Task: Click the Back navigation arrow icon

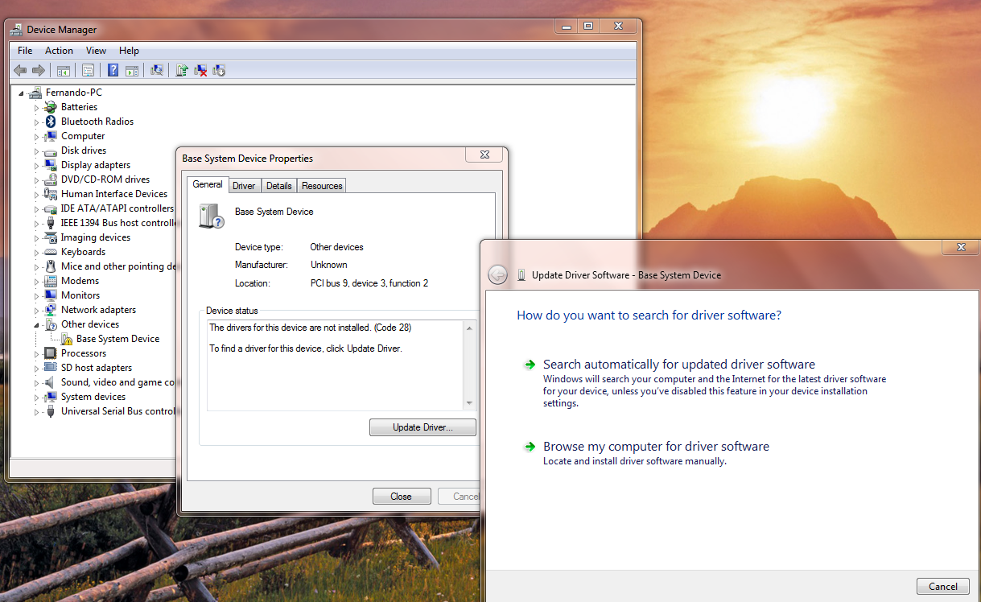Action: [x=20, y=70]
